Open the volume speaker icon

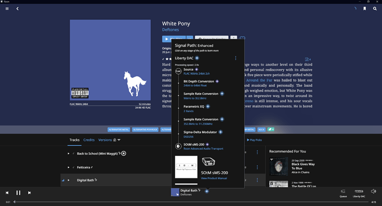pos(373,192)
